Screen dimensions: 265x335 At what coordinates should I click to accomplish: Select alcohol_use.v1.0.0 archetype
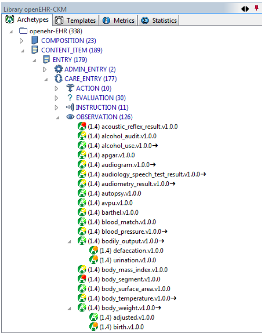(123, 146)
